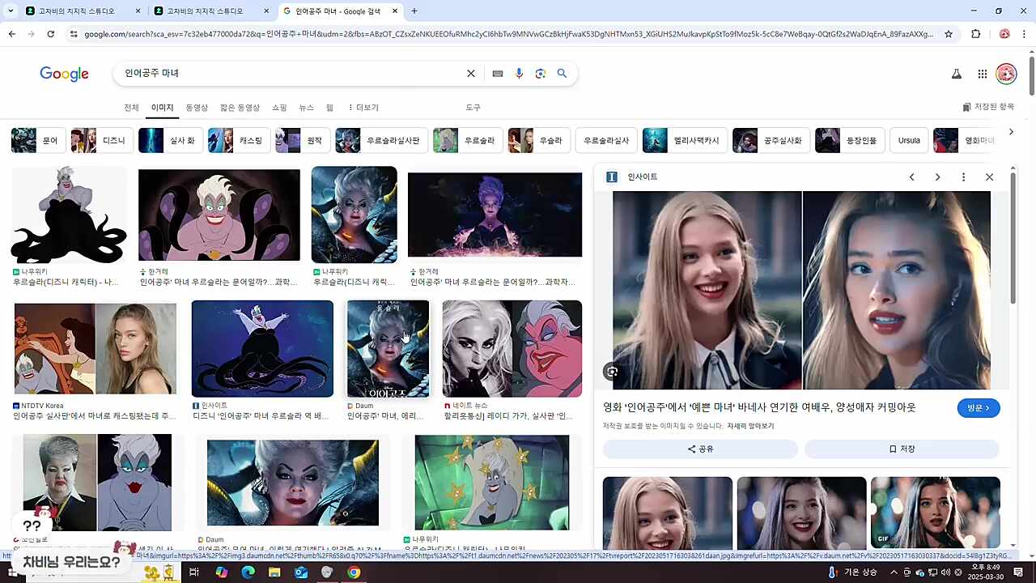This screenshot has width=1036, height=583.
Task: Start voice search with the microphone
Action: coord(520,74)
